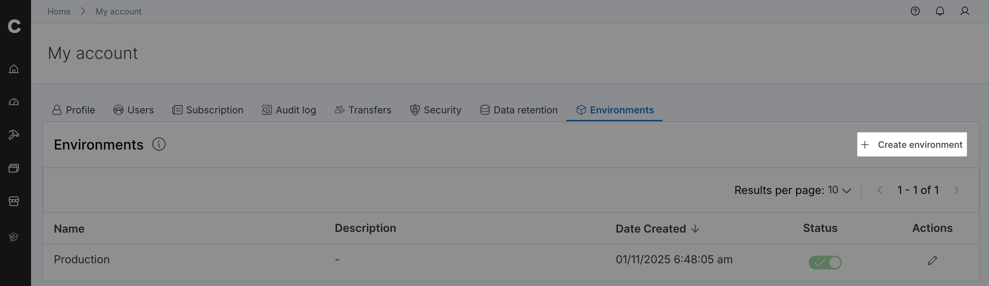
Task: Open the Results per page dropdown
Action: (838, 190)
